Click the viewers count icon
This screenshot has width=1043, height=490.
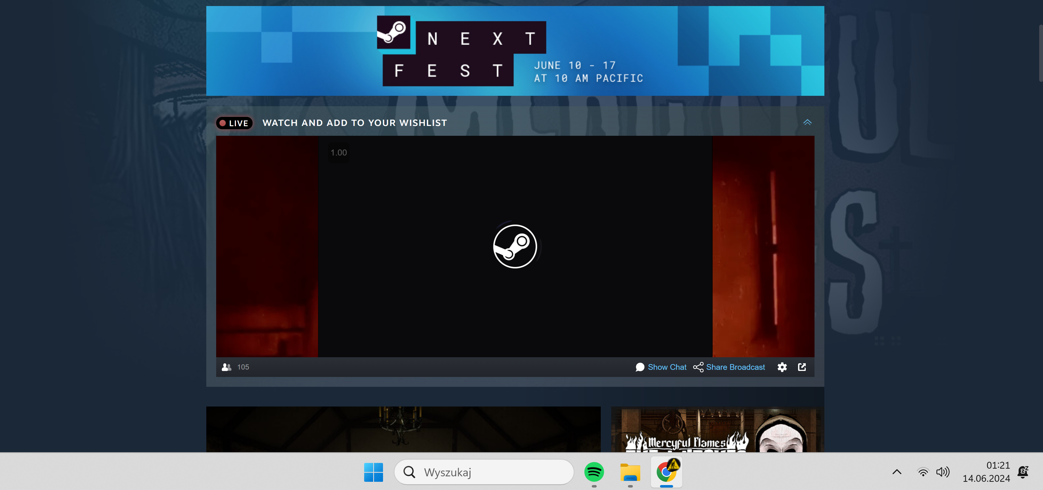[x=226, y=367]
